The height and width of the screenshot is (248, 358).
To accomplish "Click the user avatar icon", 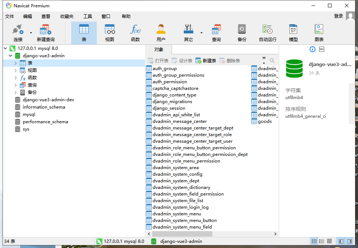I will pyautogui.click(x=350, y=16).
